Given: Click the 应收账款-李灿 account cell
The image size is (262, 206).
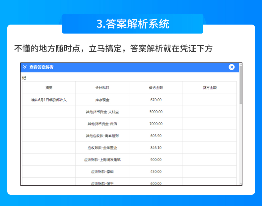Looking at the screenshot, I should point(102,172).
